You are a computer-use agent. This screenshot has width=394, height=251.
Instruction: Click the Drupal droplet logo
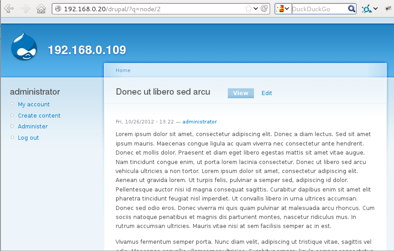(x=24, y=46)
